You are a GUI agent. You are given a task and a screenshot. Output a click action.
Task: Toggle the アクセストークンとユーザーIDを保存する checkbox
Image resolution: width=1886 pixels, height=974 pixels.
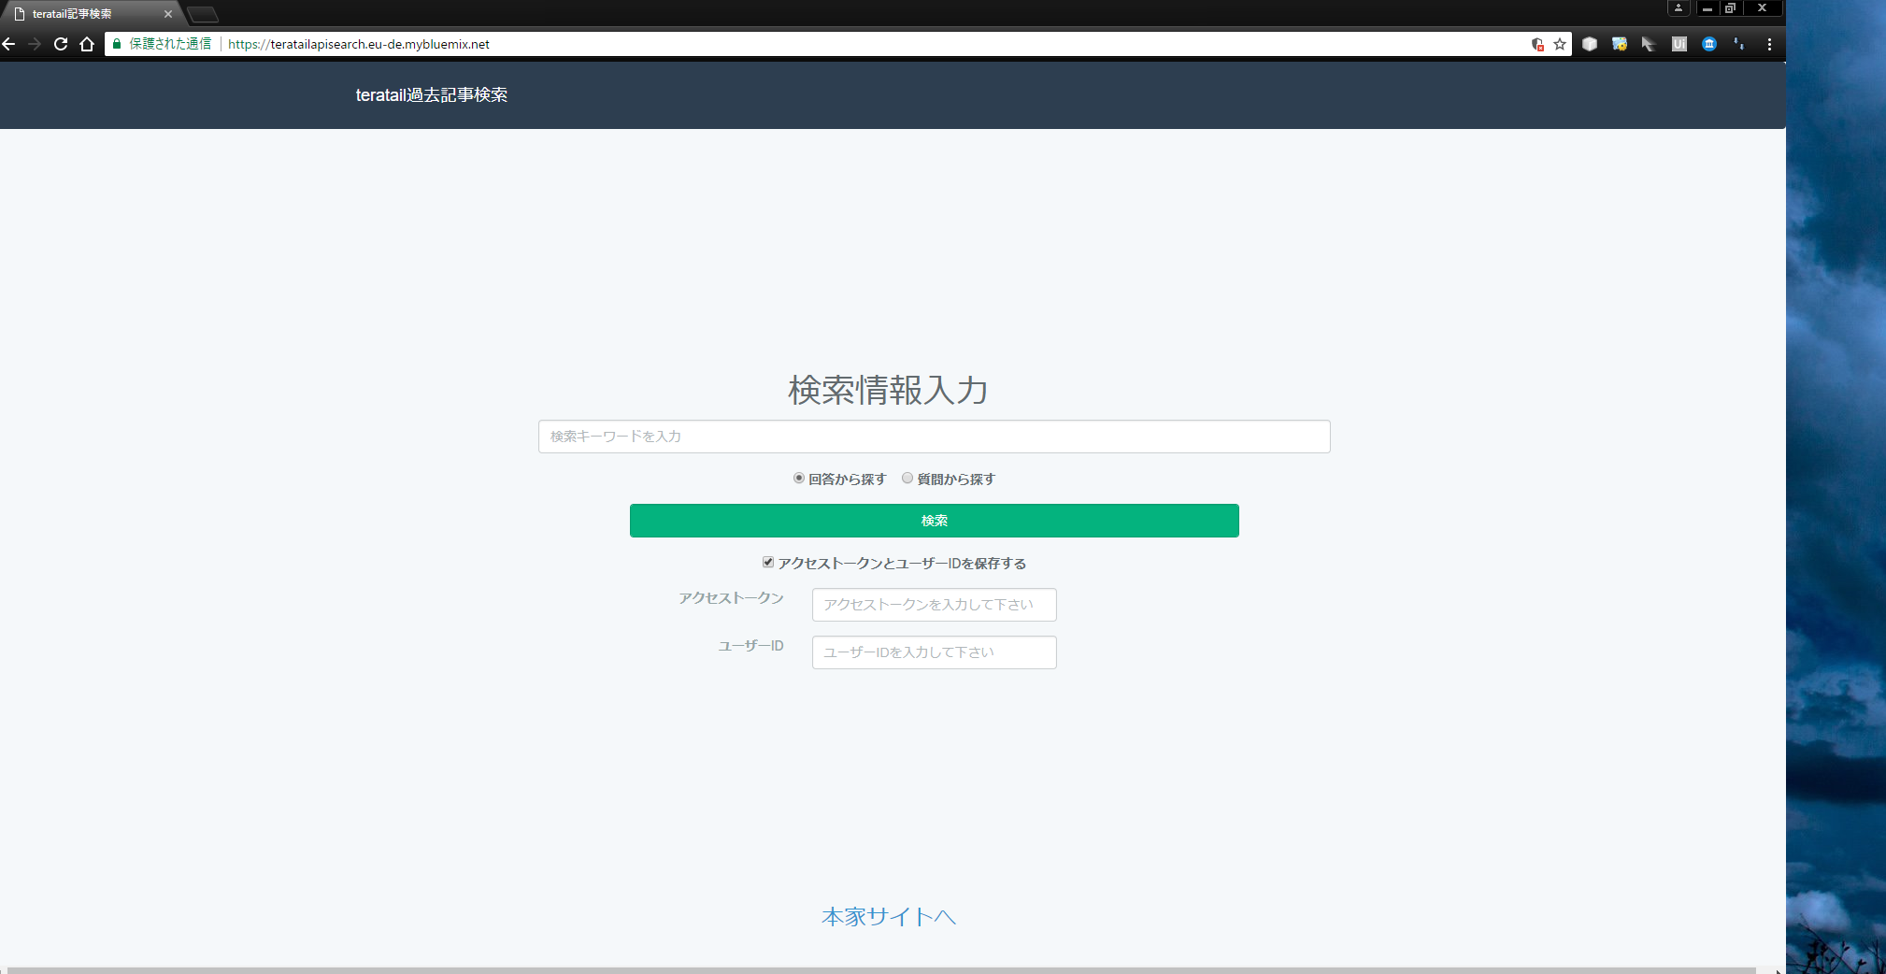pyautogui.click(x=768, y=563)
